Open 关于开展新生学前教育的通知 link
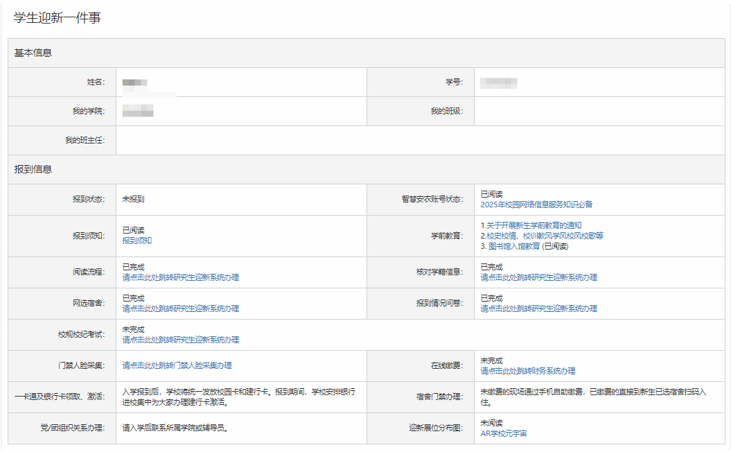This screenshot has height=452, width=731. point(533,225)
